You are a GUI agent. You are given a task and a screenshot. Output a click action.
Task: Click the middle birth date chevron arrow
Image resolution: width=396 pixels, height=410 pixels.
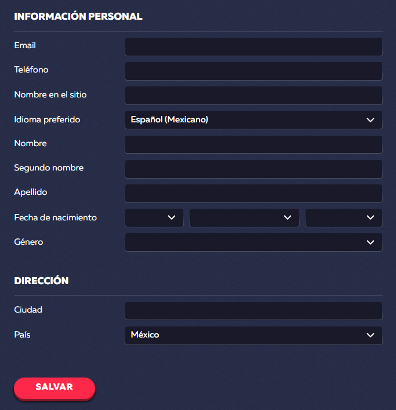[288, 217]
